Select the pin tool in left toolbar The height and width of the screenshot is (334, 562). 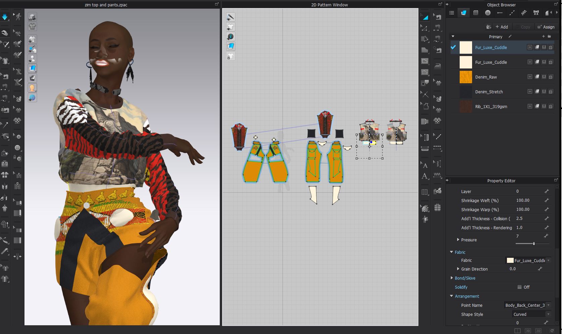point(5,125)
